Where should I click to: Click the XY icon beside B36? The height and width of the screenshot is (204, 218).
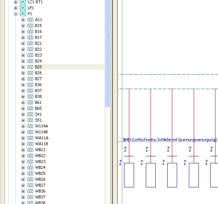pyautogui.click(x=30, y=85)
